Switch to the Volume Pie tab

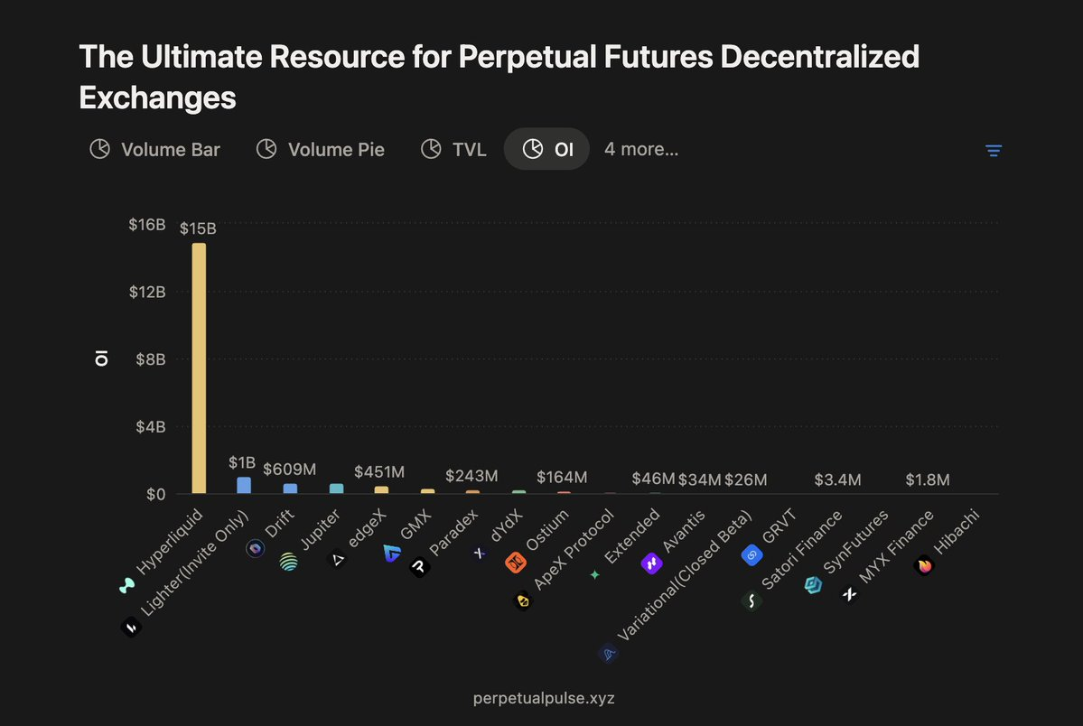tap(321, 149)
